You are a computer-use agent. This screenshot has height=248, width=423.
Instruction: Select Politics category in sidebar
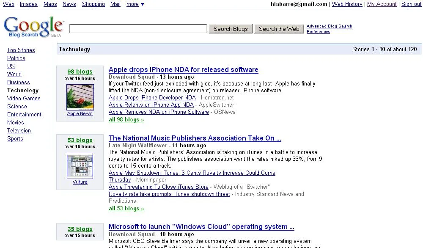pos(16,58)
